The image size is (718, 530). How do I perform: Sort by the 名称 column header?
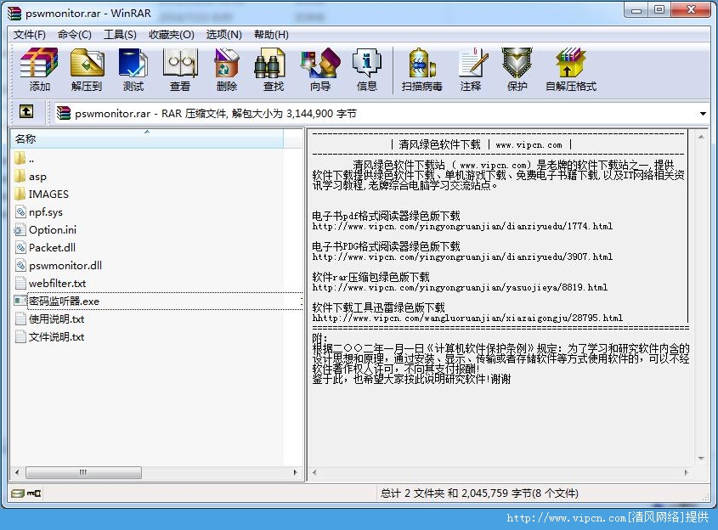[x=146, y=138]
